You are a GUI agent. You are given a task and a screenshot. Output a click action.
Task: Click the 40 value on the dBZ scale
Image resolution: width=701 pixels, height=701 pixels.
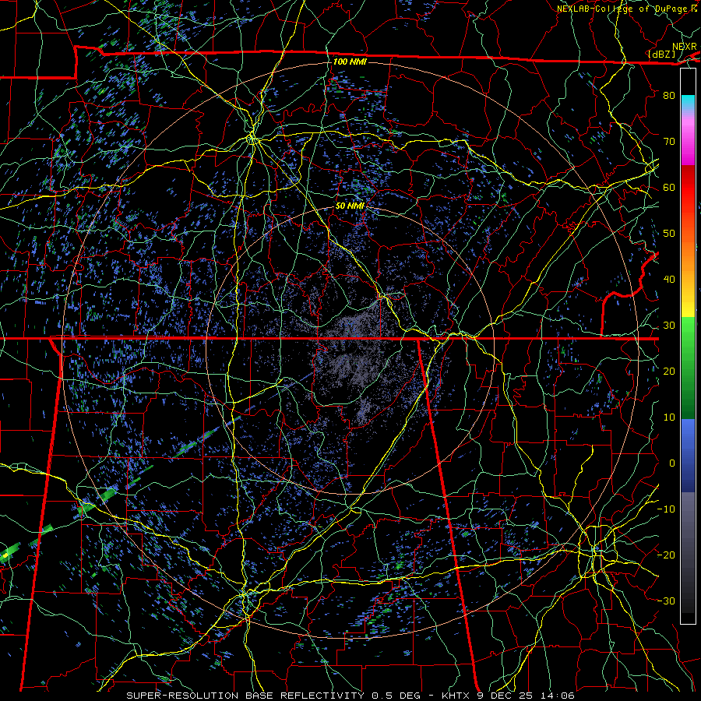pos(669,280)
